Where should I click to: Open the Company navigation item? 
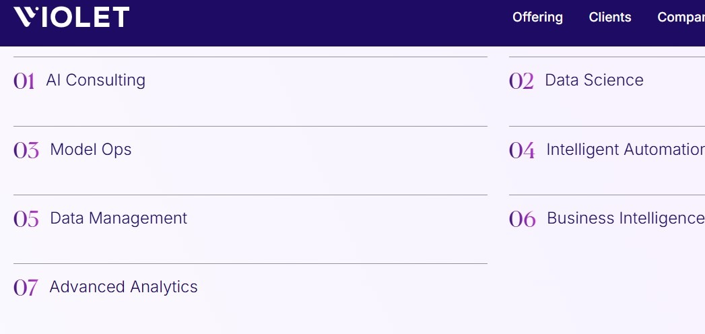click(681, 18)
